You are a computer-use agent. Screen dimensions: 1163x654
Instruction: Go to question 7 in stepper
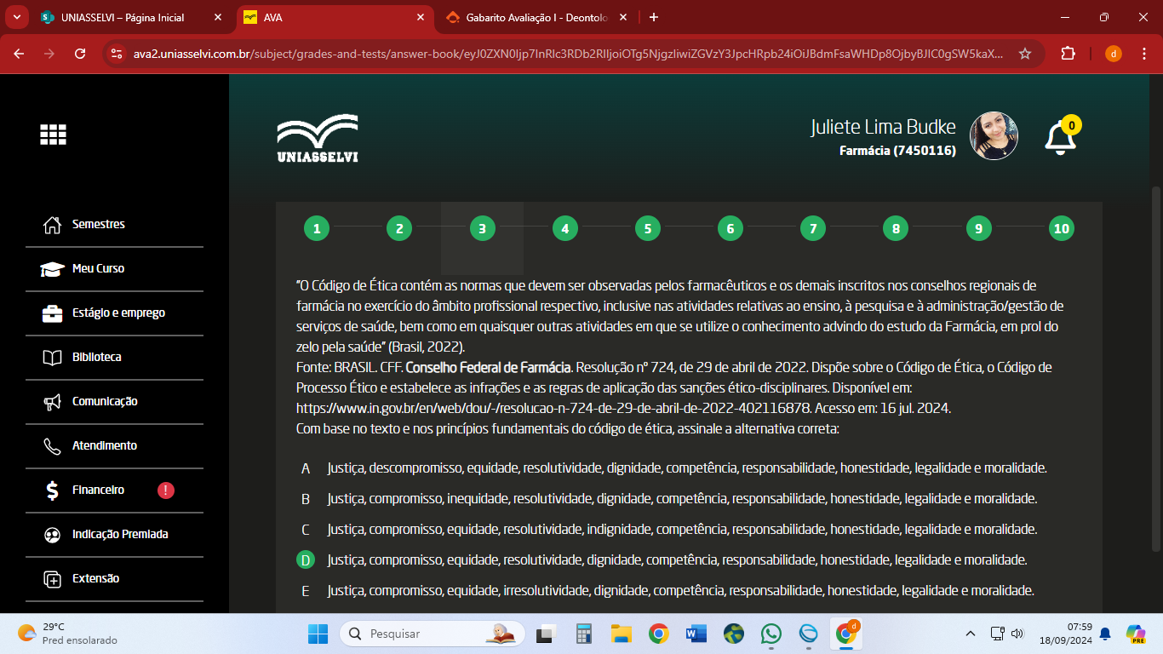tap(812, 228)
